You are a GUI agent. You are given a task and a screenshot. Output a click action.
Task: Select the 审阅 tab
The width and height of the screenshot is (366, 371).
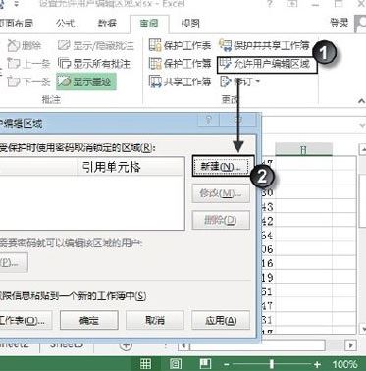(149, 24)
